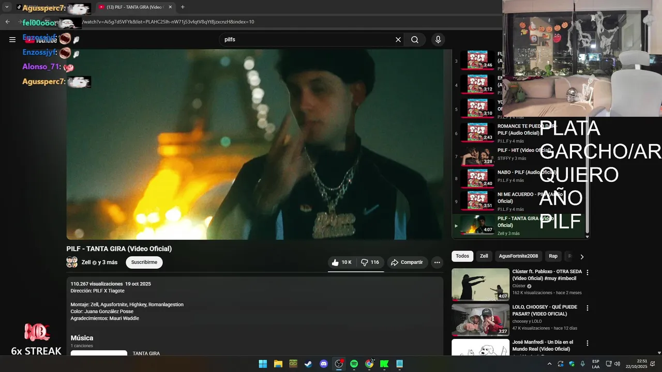The height and width of the screenshot is (372, 662).
Task: Click the Música section heading
Action: 82,338
